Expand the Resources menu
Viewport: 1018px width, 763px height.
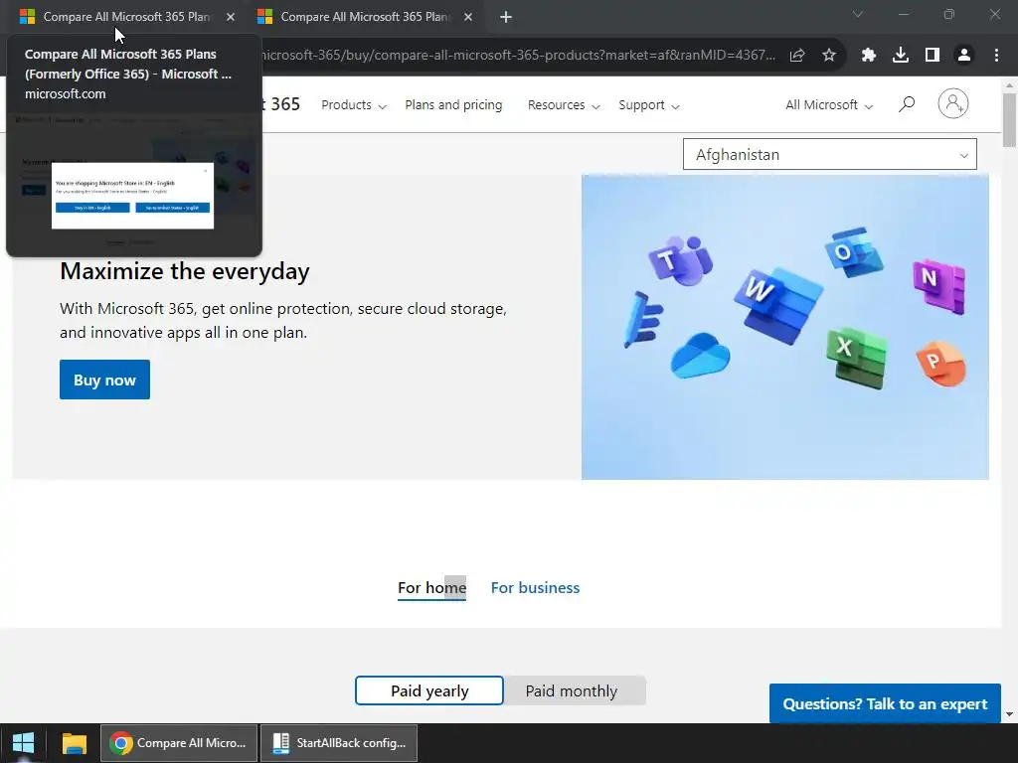pyautogui.click(x=564, y=105)
